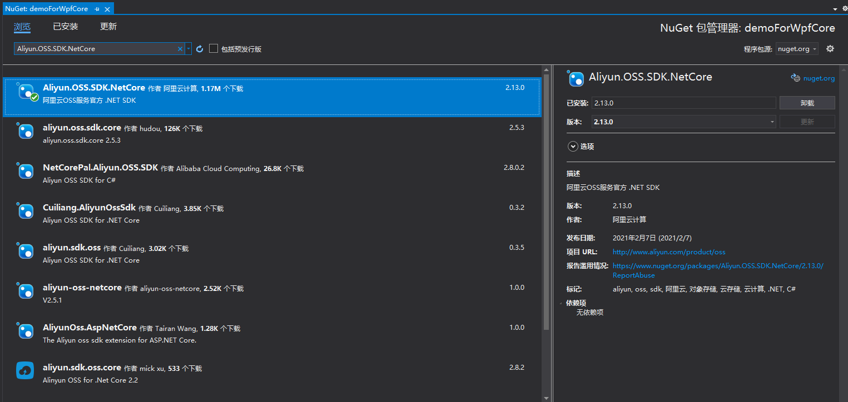Open NuGet settings gear icon
This screenshot has width=848, height=402.
(x=830, y=49)
